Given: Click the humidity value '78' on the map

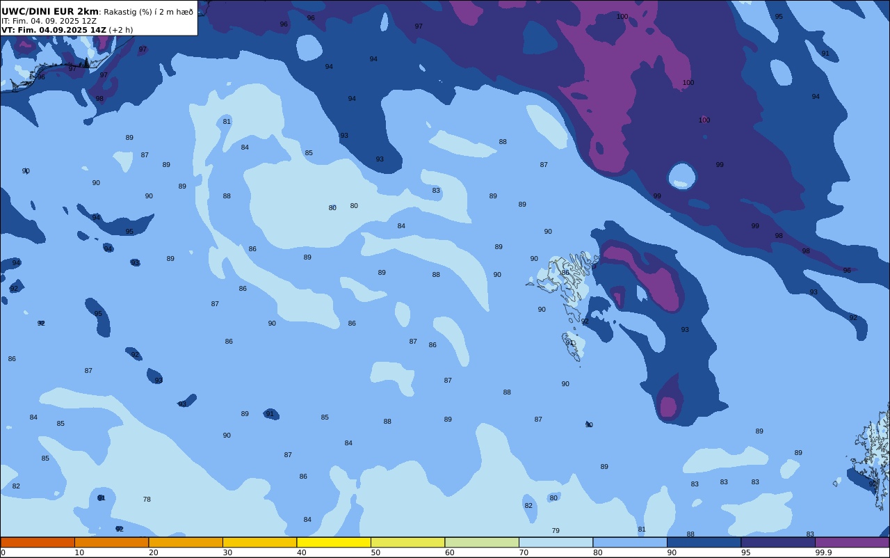Looking at the screenshot, I should point(147,500).
